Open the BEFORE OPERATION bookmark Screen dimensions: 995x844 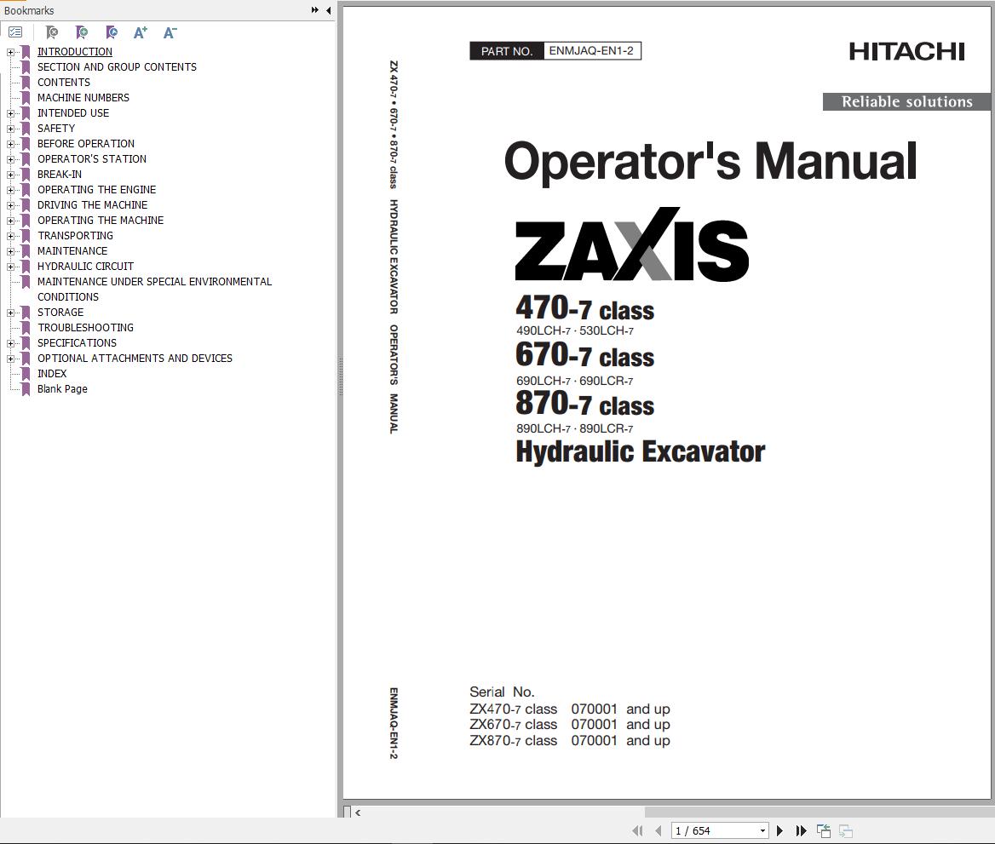pos(86,143)
